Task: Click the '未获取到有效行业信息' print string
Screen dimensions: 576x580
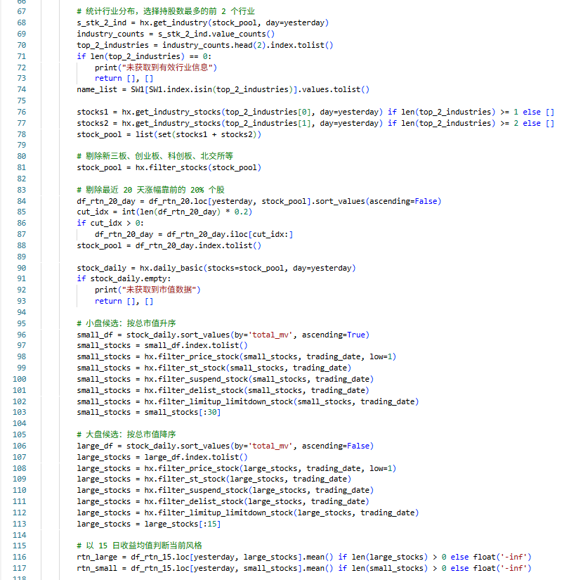Action: (169, 67)
